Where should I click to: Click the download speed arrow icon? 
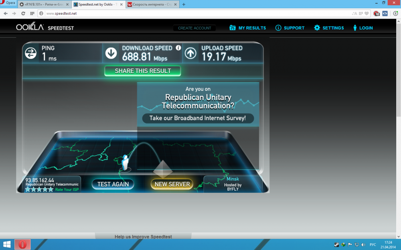pyautogui.click(x=111, y=53)
